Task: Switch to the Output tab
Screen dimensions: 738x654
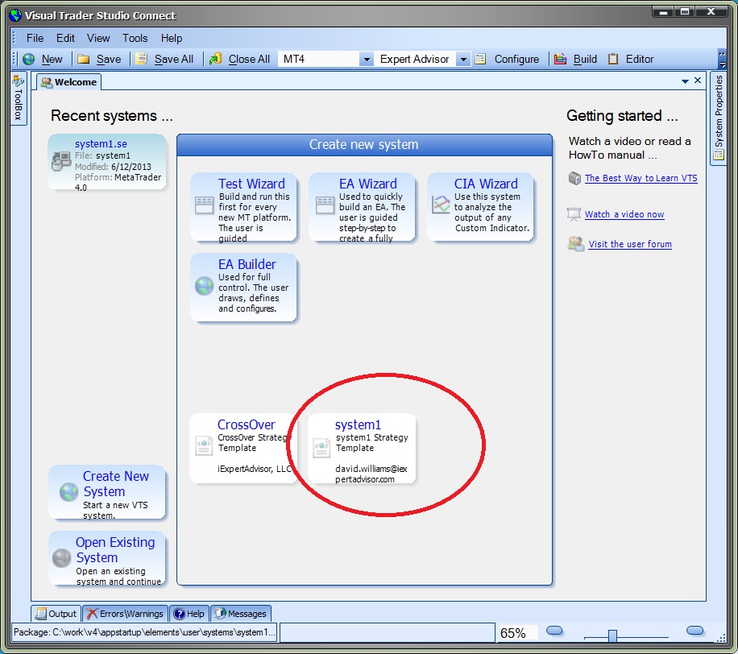Action: (56, 614)
